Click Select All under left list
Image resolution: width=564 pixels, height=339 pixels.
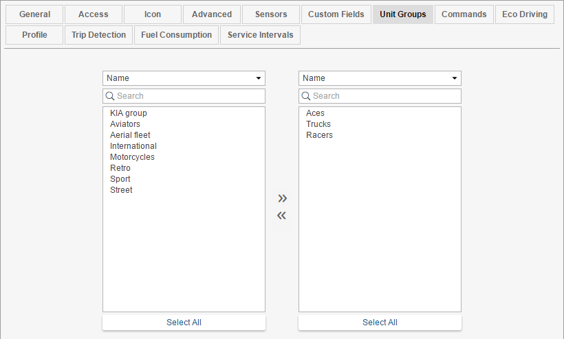[x=184, y=323]
